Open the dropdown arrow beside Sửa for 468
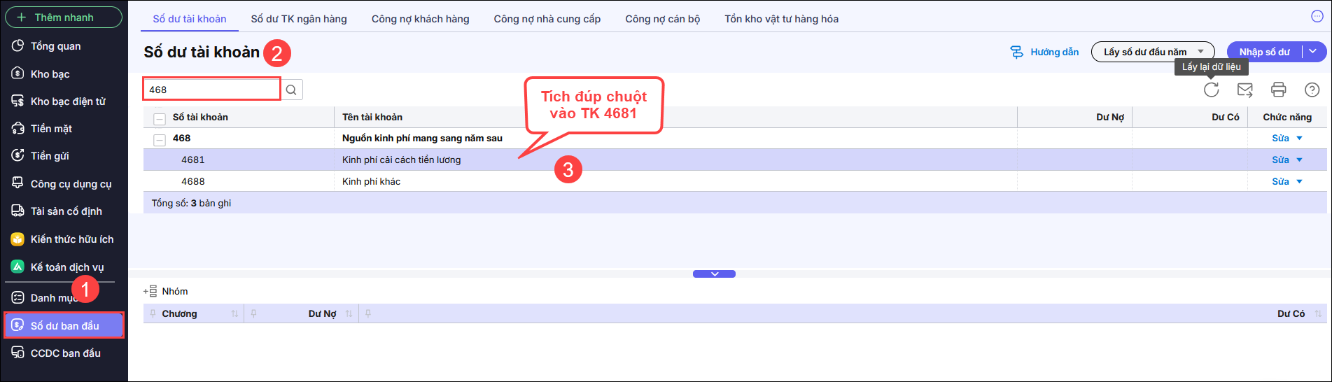 (1299, 139)
